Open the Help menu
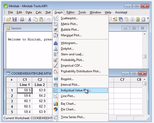Screen dimensions: 154x123 [108, 12]
